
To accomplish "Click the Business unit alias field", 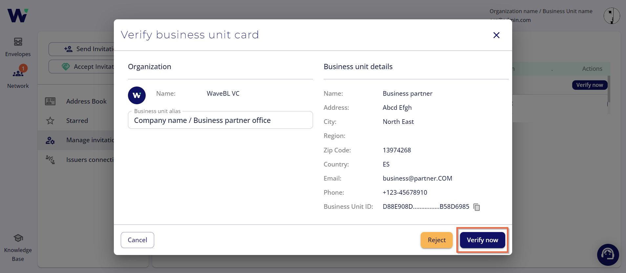I will pos(220,120).
